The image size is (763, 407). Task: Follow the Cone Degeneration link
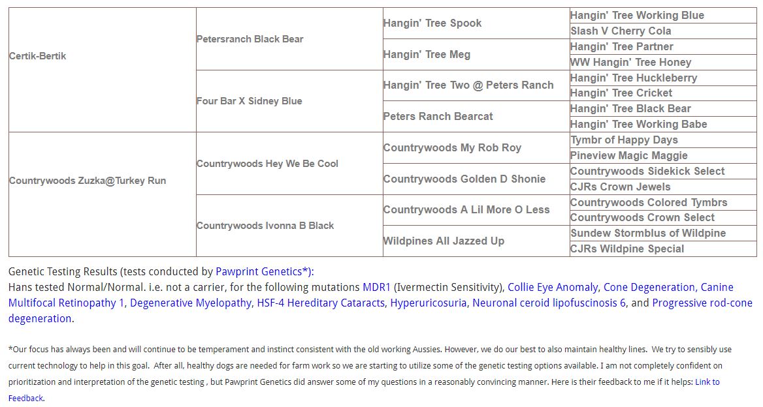click(649, 287)
